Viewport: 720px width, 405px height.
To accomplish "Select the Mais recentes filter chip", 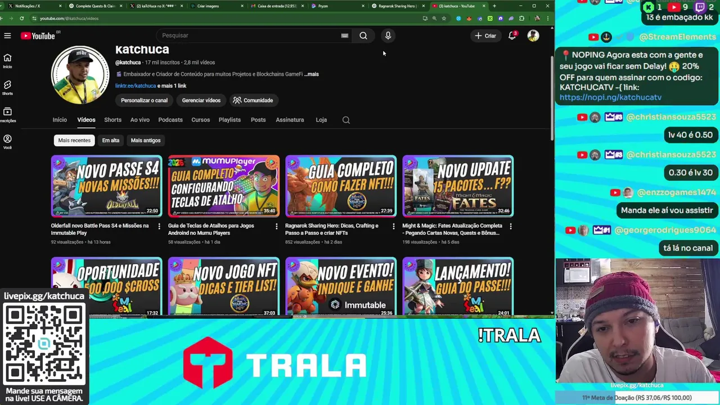I will coord(74,140).
